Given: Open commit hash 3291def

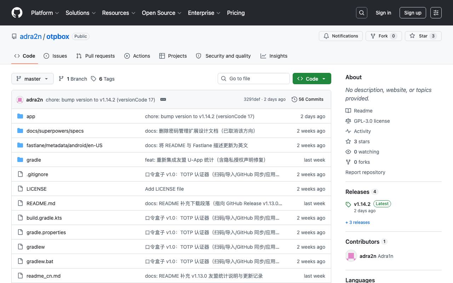Looking at the screenshot, I should 252,99.
